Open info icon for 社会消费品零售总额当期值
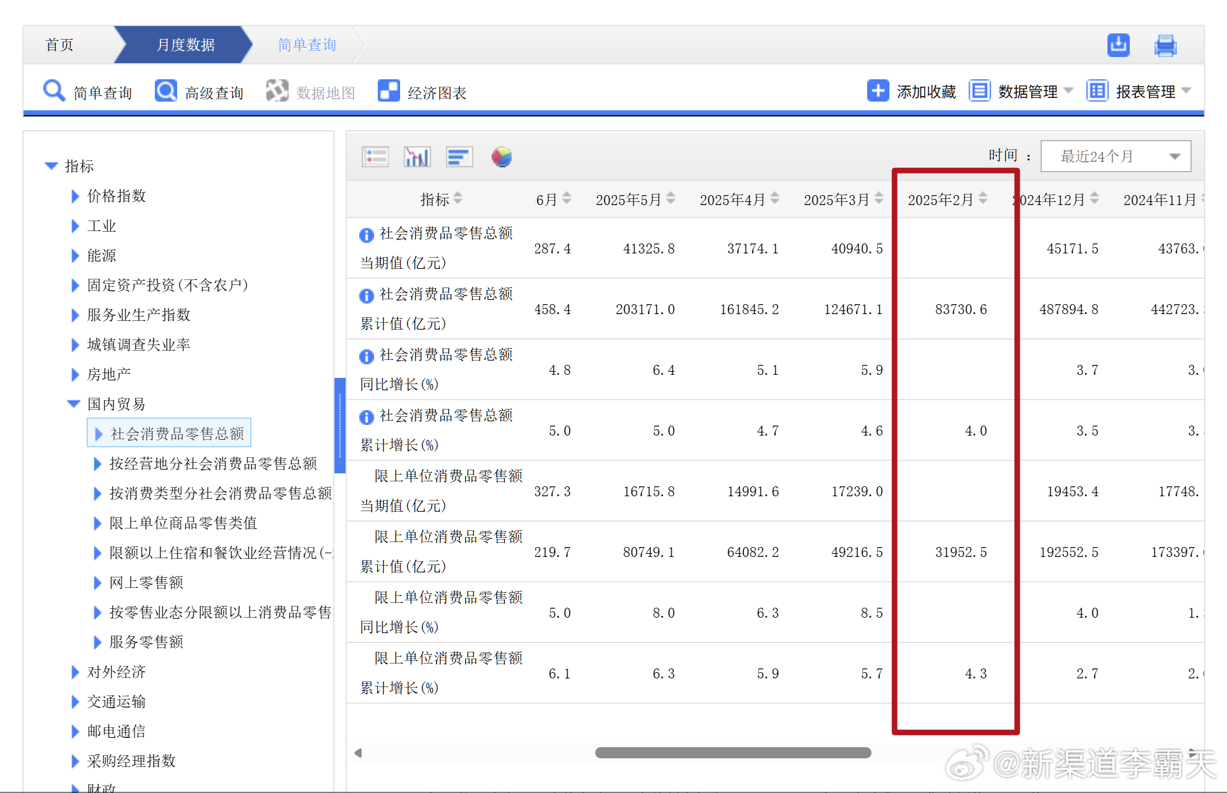The height and width of the screenshot is (793, 1227). [x=366, y=235]
